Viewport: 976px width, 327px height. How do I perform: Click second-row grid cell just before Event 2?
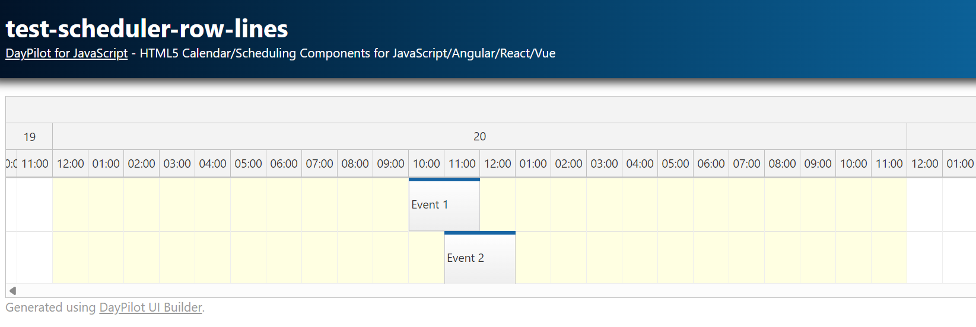coord(426,258)
